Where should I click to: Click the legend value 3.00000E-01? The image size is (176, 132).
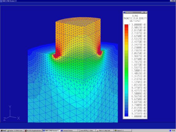(x=139, y=25)
